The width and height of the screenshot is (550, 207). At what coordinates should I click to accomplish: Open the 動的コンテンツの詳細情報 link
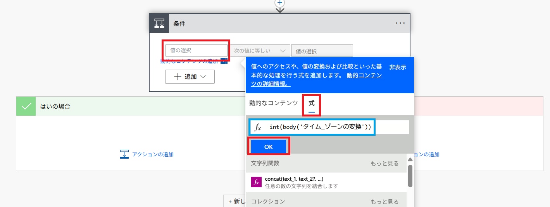pyautogui.click(x=364, y=76)
